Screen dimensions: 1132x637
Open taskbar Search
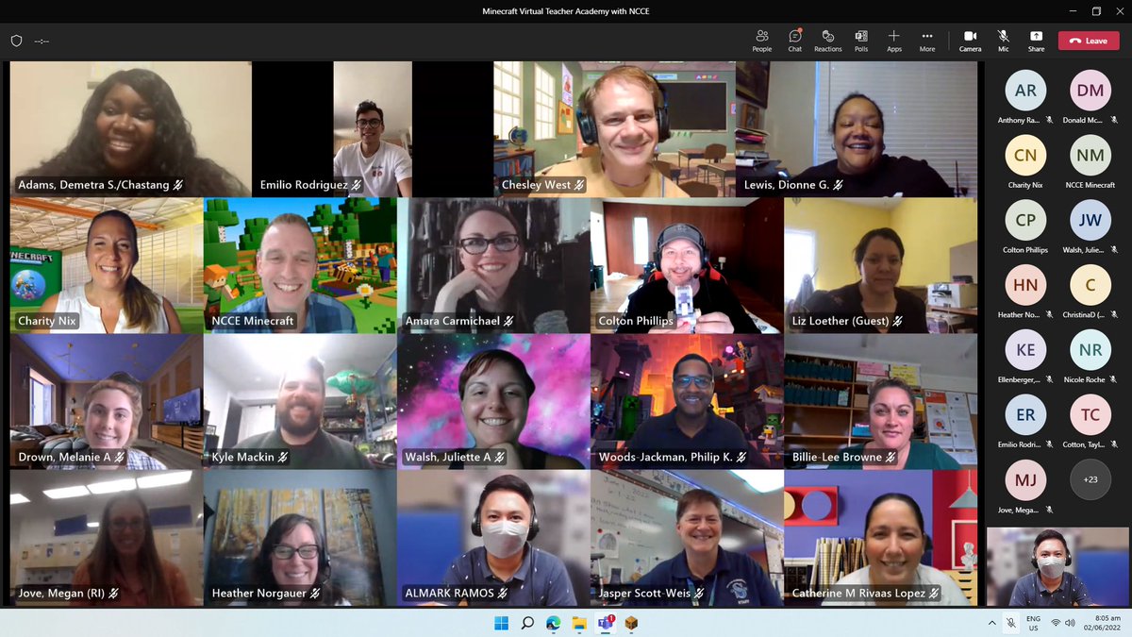click(527, 623)
